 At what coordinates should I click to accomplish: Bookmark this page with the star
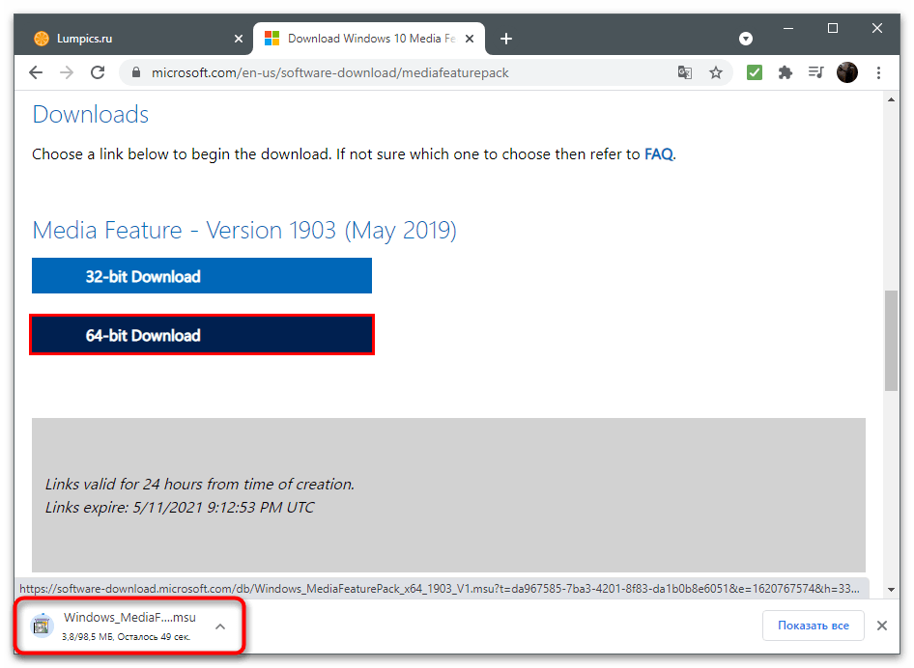pos(716,72)
